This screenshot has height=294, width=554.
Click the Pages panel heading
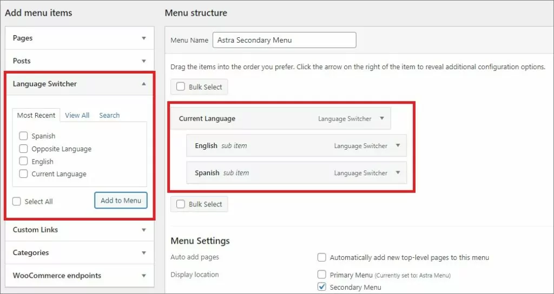(23, 38)
